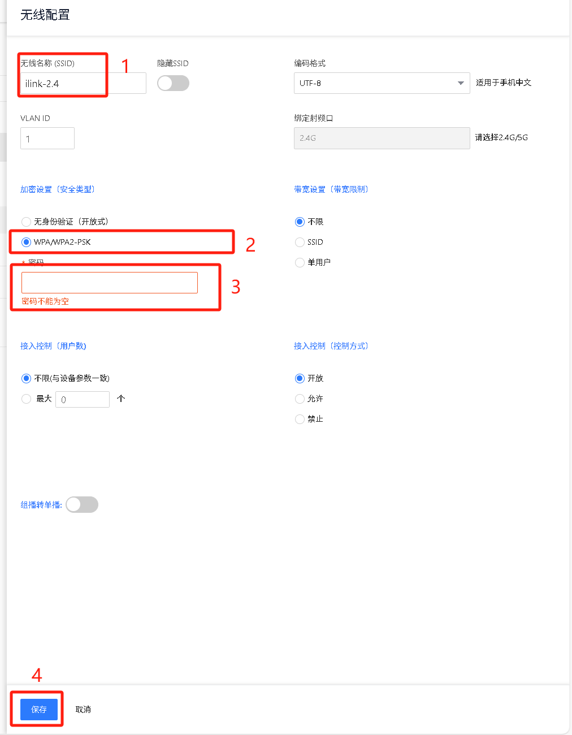Select SSID bandwidth limit option

[x=300, y=242]
